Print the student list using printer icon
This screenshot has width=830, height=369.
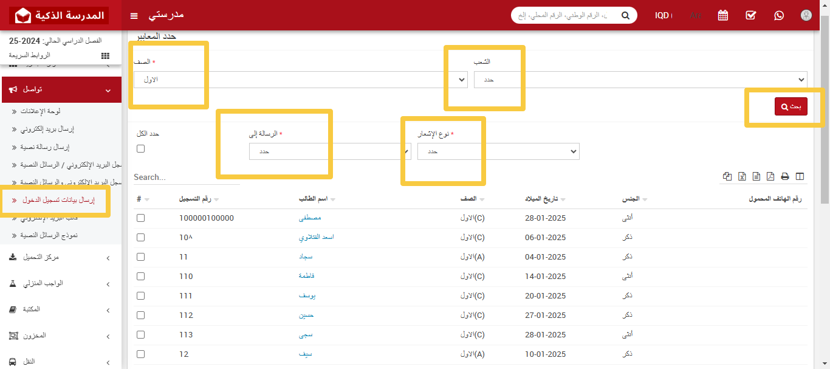[x=786, y=176]
